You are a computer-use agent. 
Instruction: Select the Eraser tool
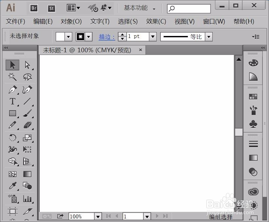(x=27, y=125)
